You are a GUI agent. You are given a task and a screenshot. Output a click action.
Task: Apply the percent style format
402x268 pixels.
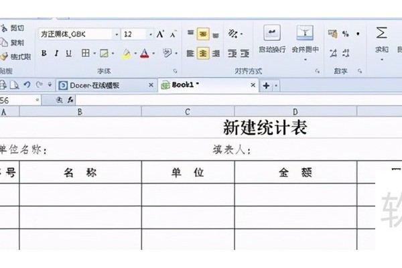(x=346, y=33)
